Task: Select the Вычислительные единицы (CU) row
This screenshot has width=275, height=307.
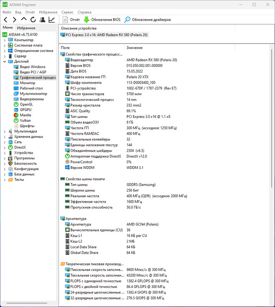Action: (98, 230)
